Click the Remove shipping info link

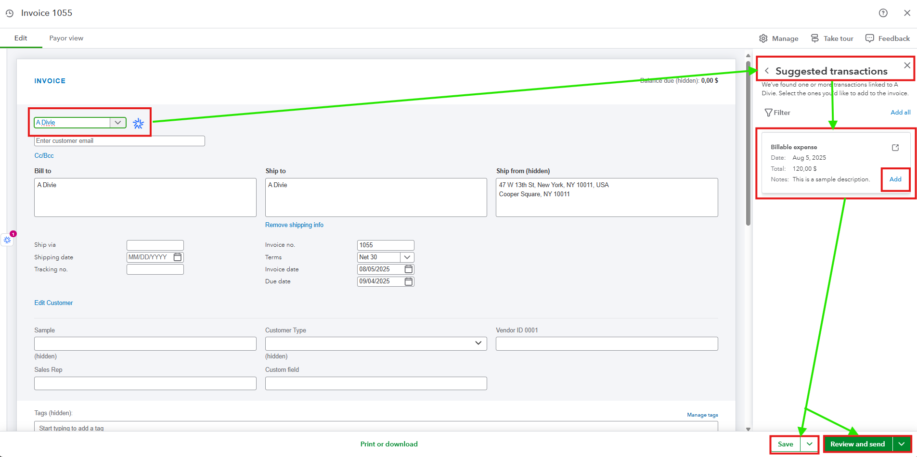[x=294, y=225]
